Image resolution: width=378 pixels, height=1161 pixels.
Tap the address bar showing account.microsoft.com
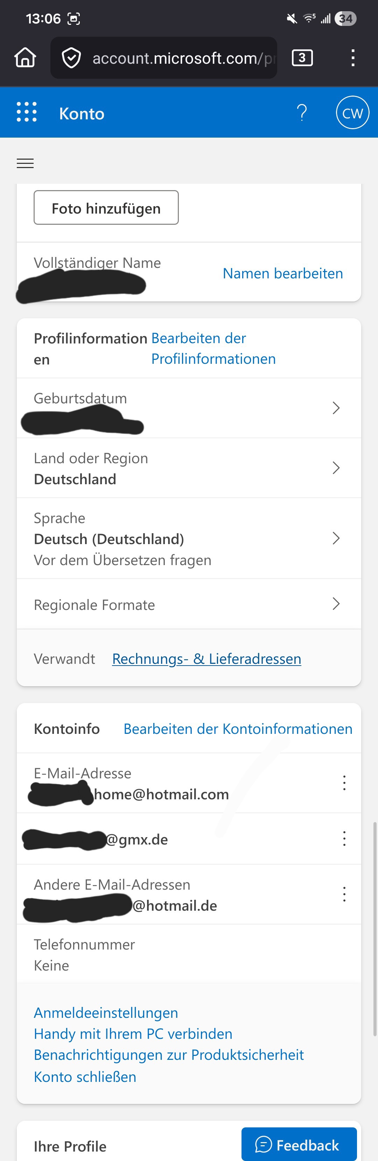pyautogui.click(x=180, y=58)
